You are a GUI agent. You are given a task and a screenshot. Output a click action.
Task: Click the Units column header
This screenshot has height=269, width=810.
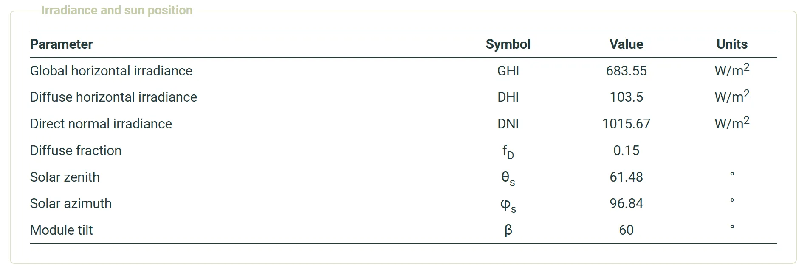click(732, 44)
